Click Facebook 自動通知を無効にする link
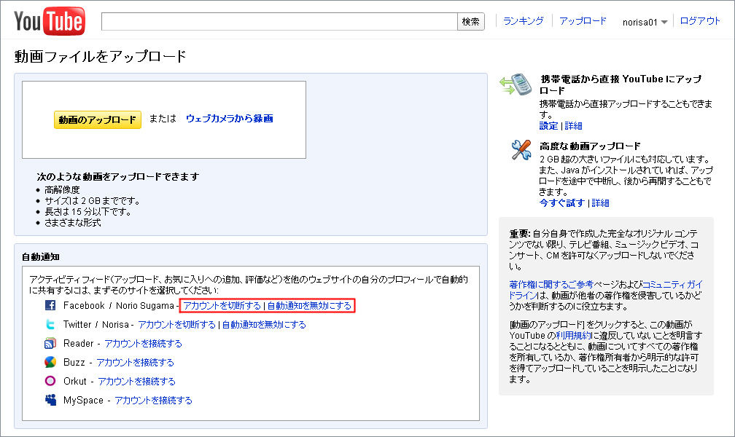The image size is (735, 437). click(x=309, y=306)
